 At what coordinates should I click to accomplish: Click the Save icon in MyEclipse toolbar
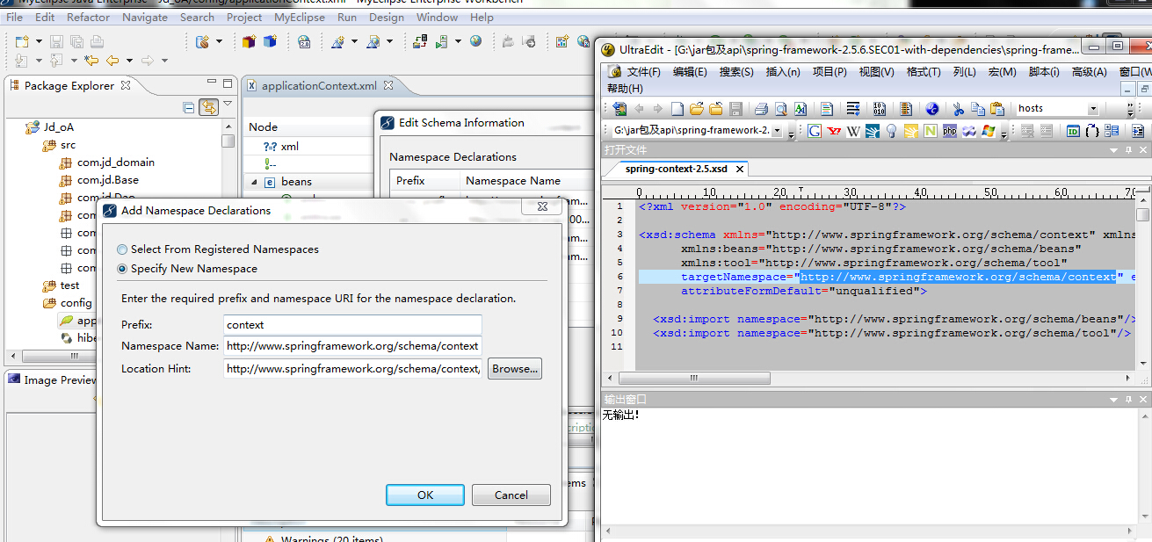56,41
